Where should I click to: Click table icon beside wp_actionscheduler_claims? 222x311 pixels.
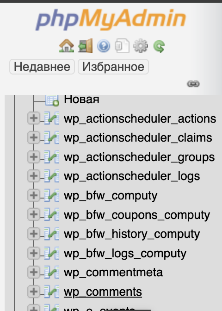click(51, 137)
